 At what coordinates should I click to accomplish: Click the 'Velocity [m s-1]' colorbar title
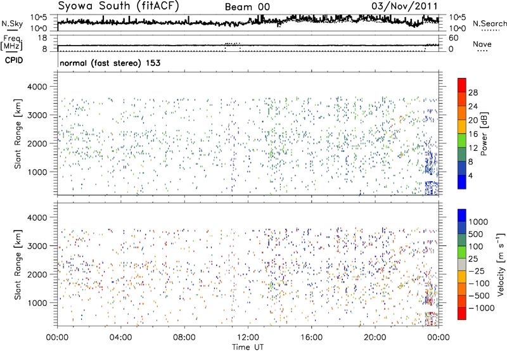[501, 264]
